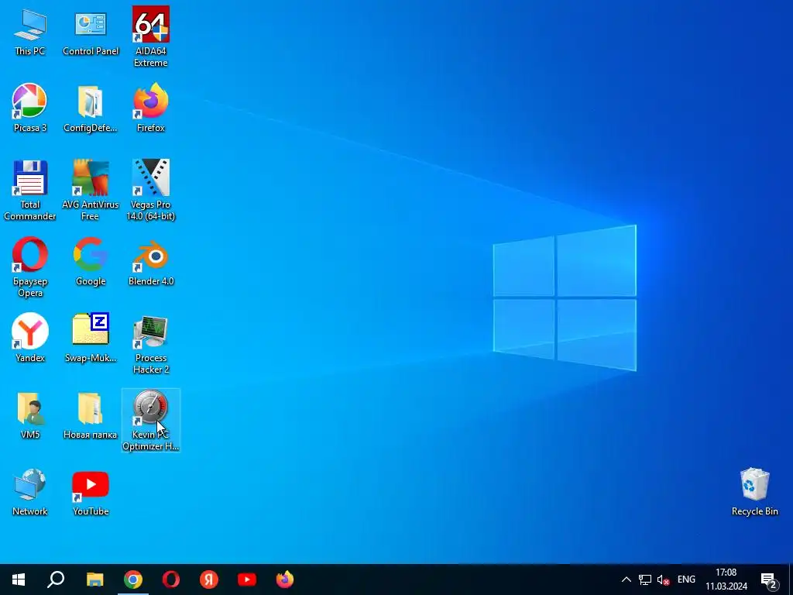Select the Process Hacker 2 shortcut
The width and height of the screenshot is (793, 595).
pyautogui.click(x=151, y=344)
